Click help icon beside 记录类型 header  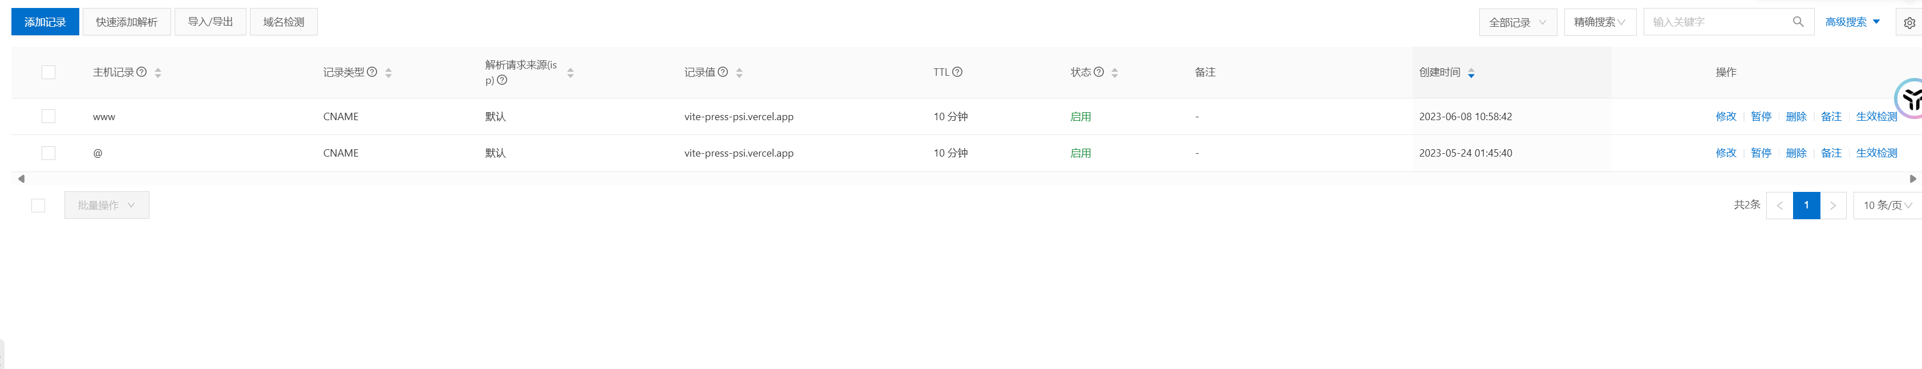[373, 72]
